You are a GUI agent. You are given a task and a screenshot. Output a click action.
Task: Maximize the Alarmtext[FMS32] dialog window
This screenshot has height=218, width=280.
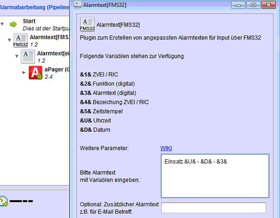[253, 5]
